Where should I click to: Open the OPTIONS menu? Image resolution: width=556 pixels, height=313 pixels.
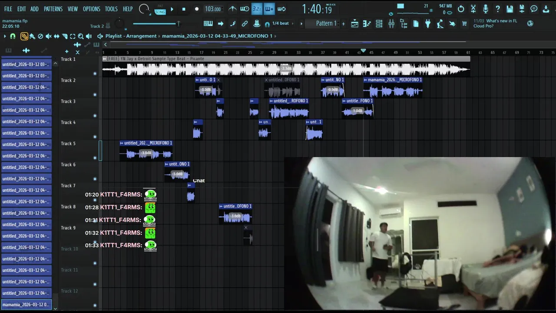click(x=92, y=9)
